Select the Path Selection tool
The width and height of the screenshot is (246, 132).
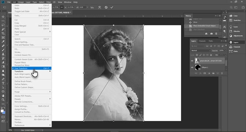(3, 87)
